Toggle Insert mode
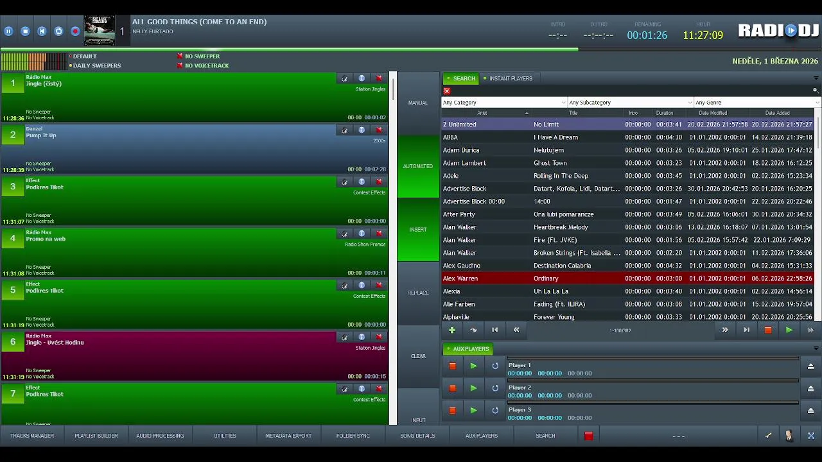822x462 pixels. tap(418, 230)
